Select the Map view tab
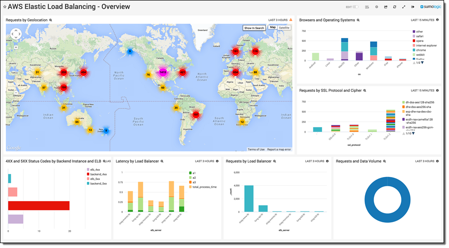 coord(273,28)
